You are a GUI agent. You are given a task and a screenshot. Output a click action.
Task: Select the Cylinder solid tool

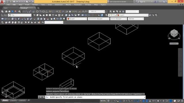pyautogui.click(x=50, y=15)
